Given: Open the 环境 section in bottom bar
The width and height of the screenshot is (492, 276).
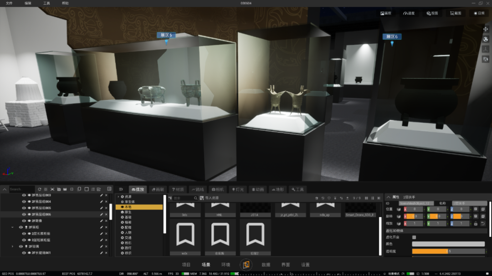Looking at the screenshot, I should click(x=225, y=265).
